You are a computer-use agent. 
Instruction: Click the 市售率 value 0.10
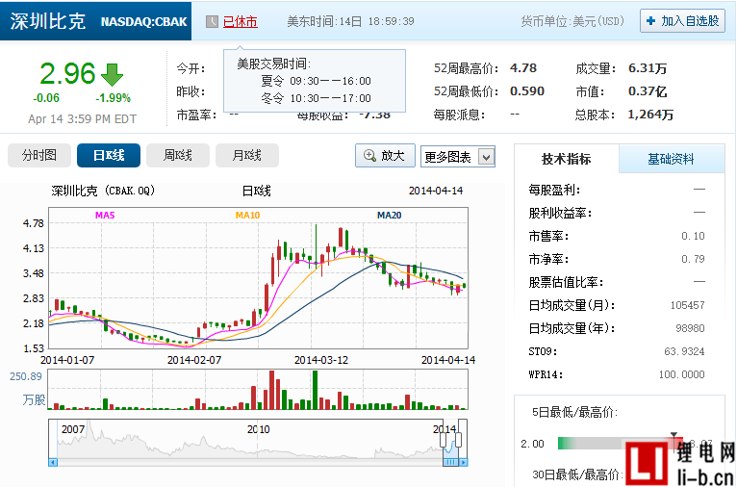coord(693,236)
